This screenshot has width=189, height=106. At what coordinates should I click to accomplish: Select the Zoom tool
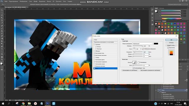point(2,59)
